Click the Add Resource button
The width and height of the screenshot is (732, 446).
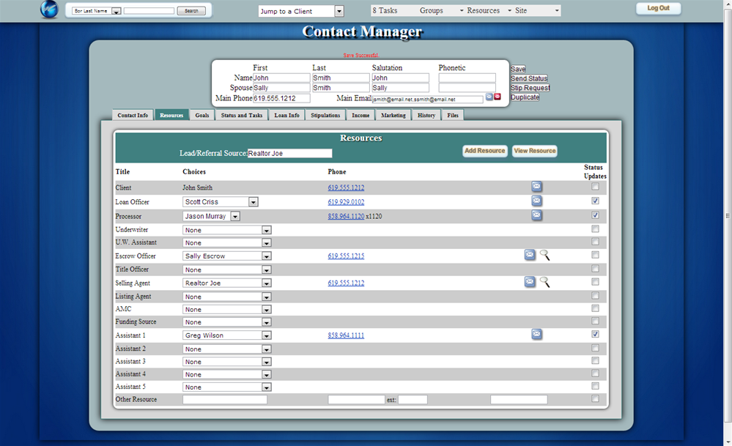pos(484,151)
